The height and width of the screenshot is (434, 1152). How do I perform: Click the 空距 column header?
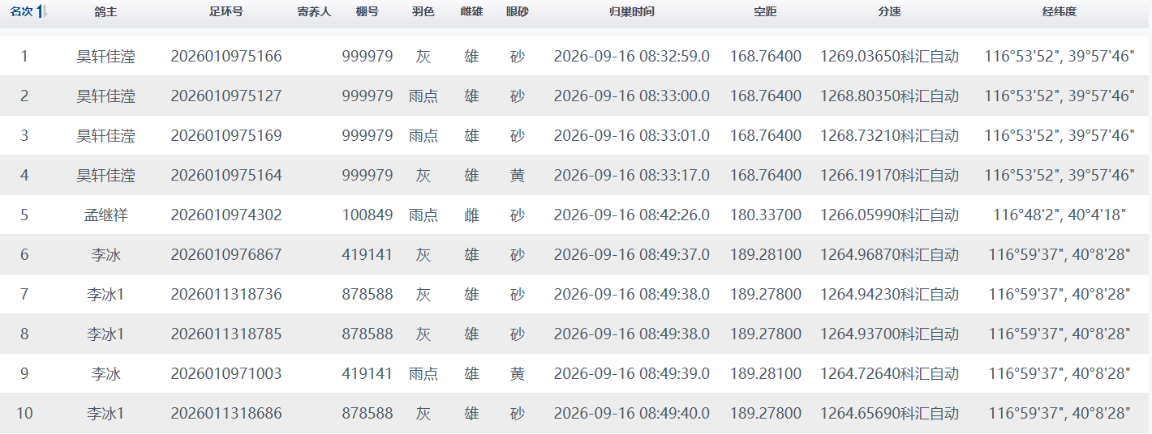click(x=765, y=11)
